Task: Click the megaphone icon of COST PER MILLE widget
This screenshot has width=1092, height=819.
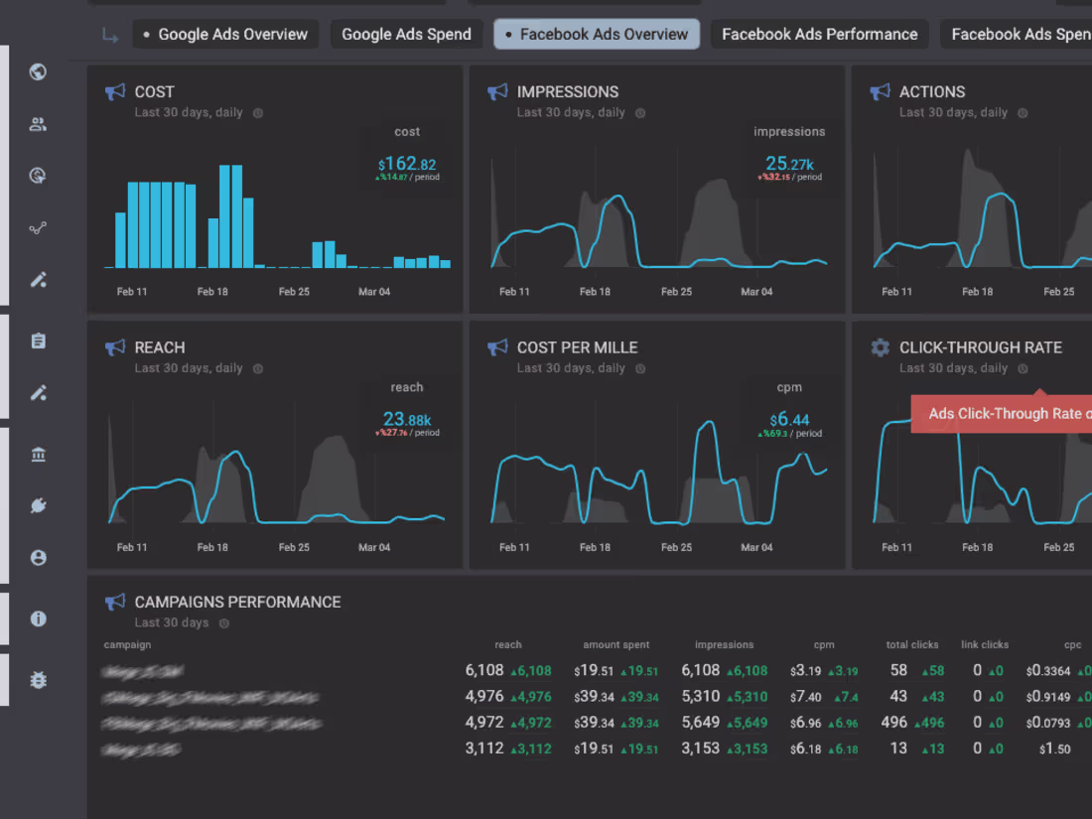Action: 497,347
